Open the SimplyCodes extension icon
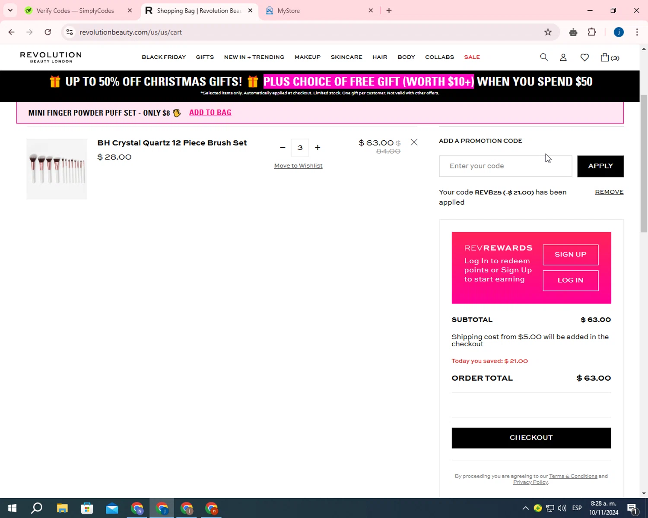The width and height of the screenshot is (648, 518). 573,32
